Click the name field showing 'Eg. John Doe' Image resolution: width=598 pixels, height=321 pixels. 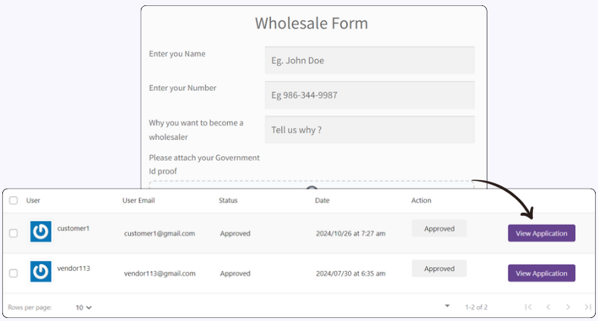coord(369,61)
